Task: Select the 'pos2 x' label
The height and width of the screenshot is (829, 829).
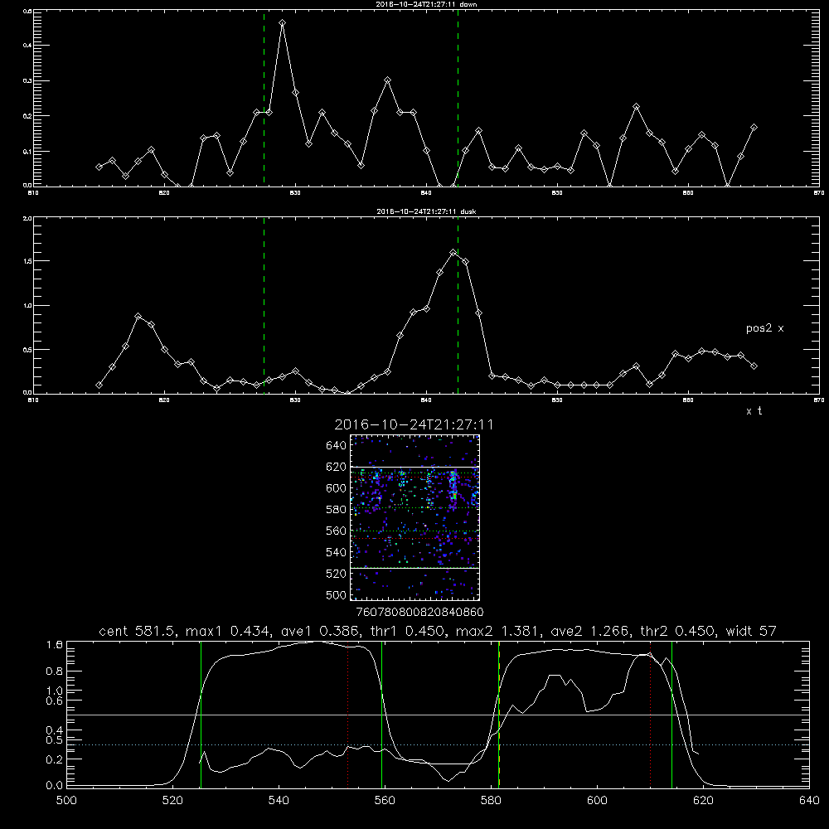Action: tap(764, 328)
